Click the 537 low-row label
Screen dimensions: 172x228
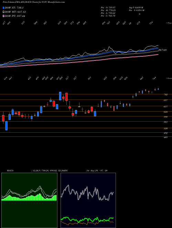[x=75, y=78]
